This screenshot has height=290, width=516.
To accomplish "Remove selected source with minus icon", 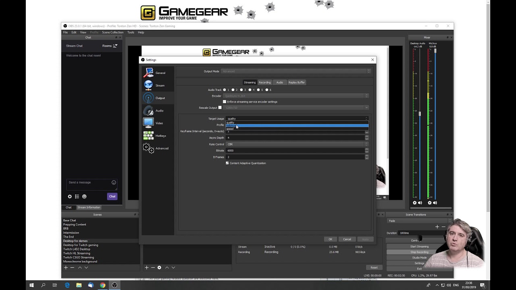I will pyautogui.click(x=153, y=267).
